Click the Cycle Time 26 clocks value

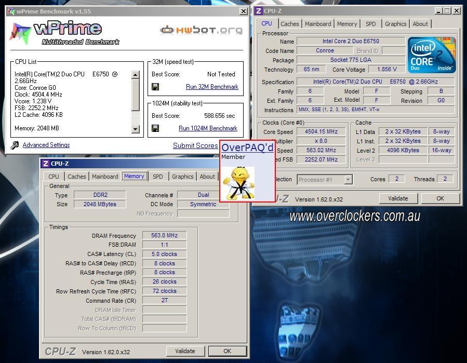(x=164, y=281)
